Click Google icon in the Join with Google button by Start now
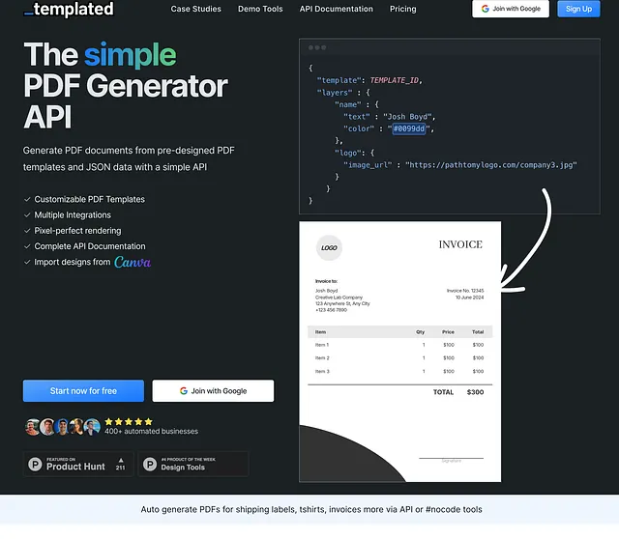The height and width of the screenshot is (539, 619). pyautogui.click(x=184, y=391)
